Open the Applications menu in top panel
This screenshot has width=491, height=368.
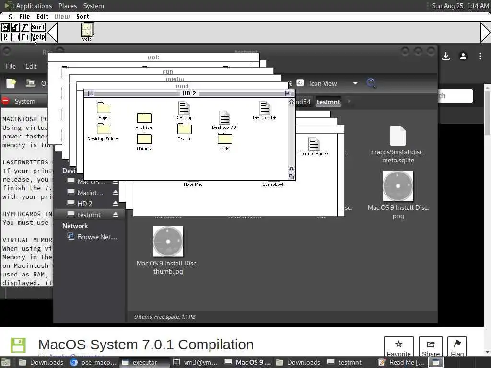(x=34, y=6)
